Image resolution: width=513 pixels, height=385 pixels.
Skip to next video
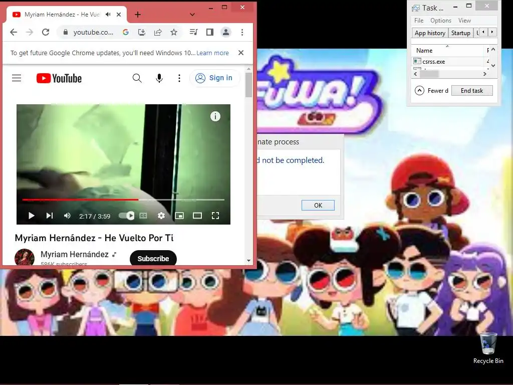tap(50, 216)
